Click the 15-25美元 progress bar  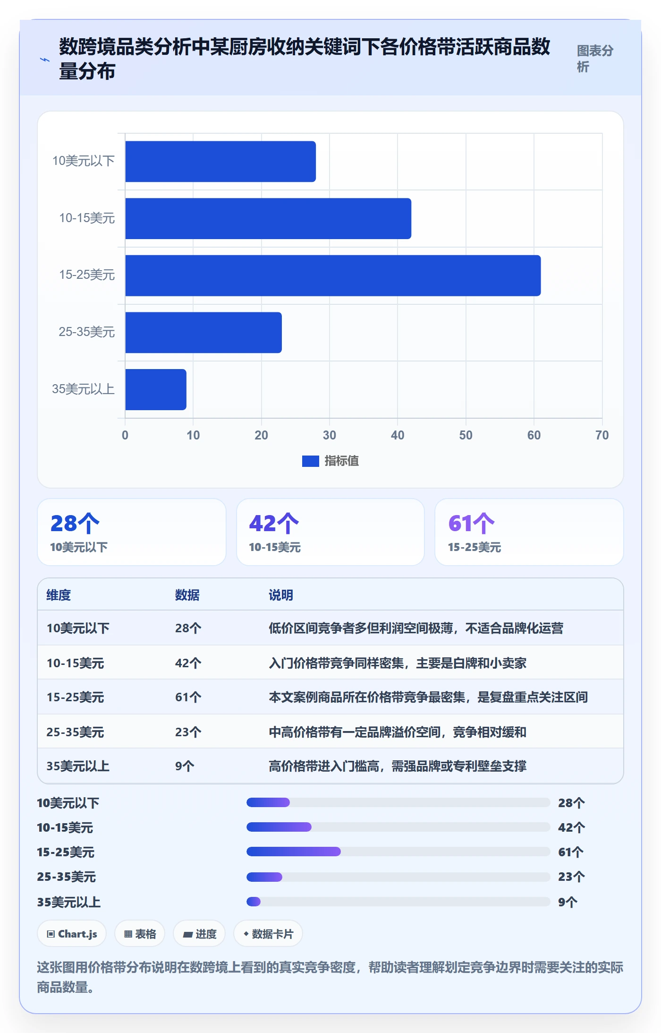tap(398, 852)
